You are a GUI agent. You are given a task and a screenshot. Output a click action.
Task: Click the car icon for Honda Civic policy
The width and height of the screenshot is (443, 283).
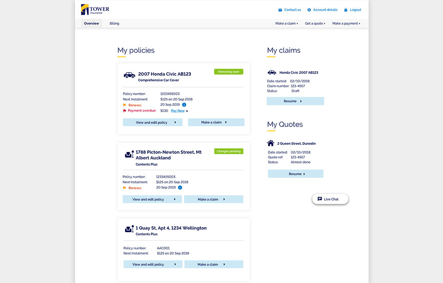click(129, 75)
